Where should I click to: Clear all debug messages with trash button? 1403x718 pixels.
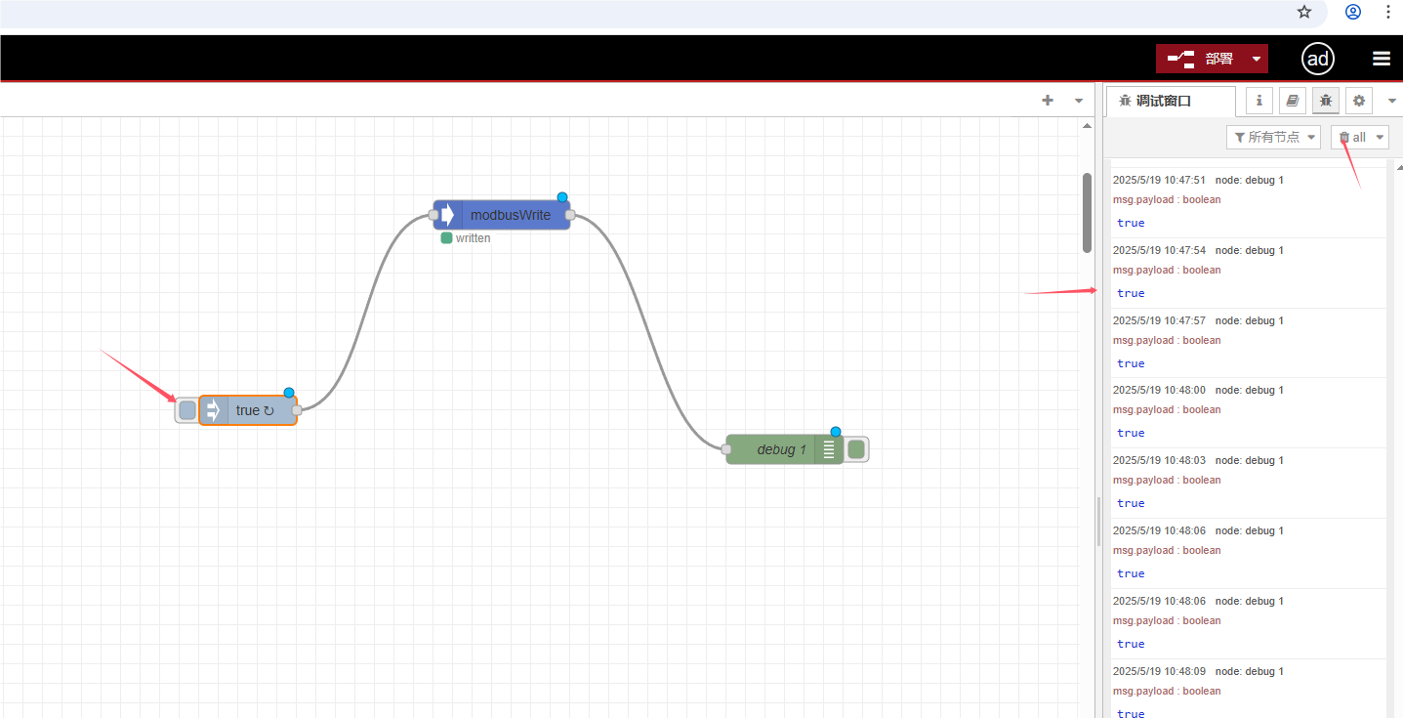pos(1352,137)
